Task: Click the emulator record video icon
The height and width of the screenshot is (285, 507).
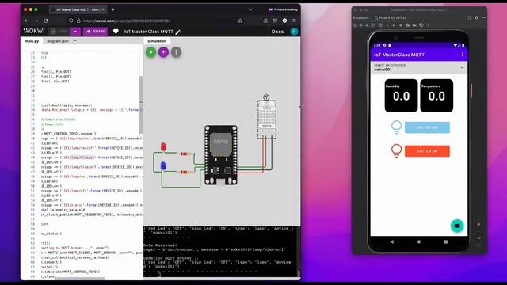Action: point(414,25)
